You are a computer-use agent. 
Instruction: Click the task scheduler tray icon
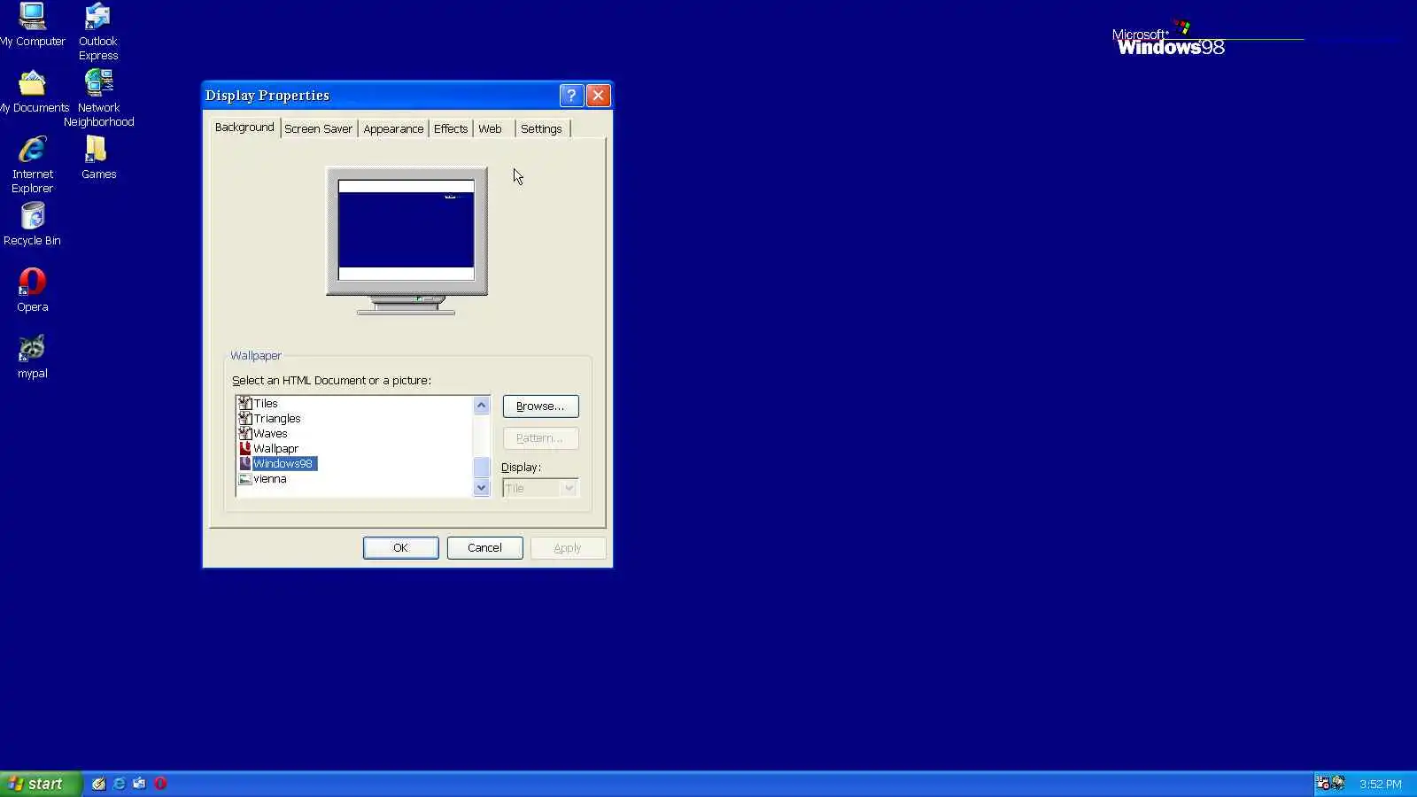[1323, 784]
